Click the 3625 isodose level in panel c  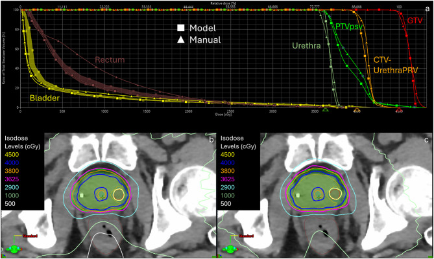click(x=228, y=179)
